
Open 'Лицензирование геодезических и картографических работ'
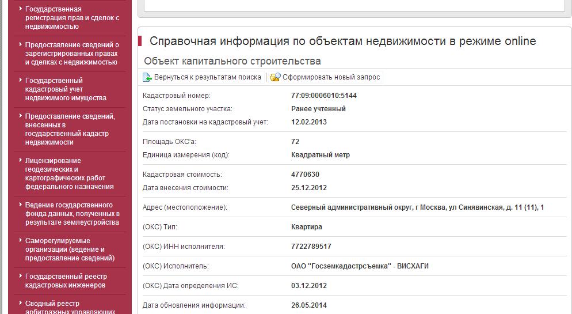(x=69, y=173)
